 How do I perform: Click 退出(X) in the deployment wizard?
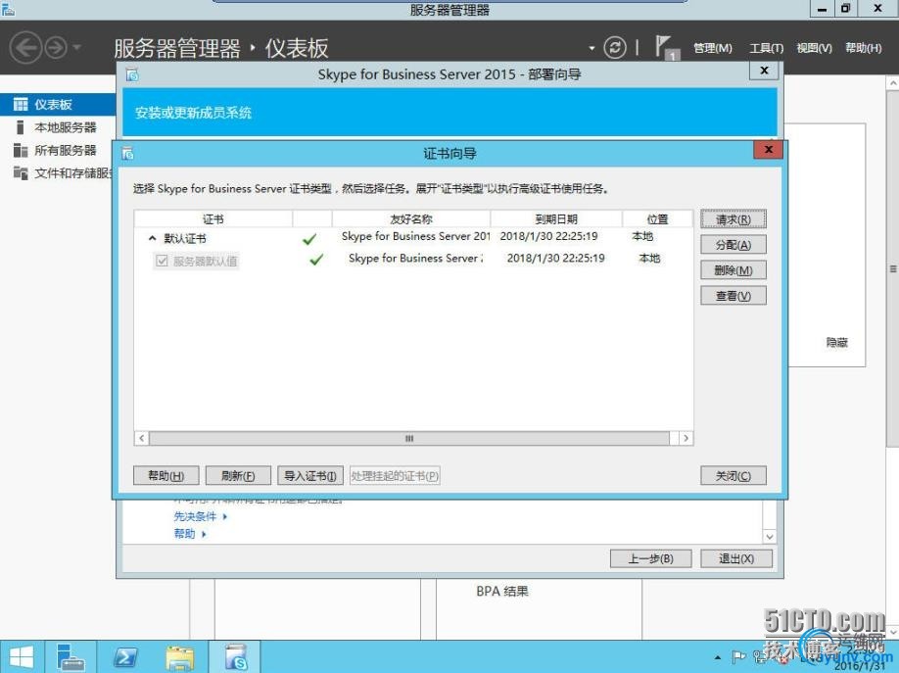736,558
